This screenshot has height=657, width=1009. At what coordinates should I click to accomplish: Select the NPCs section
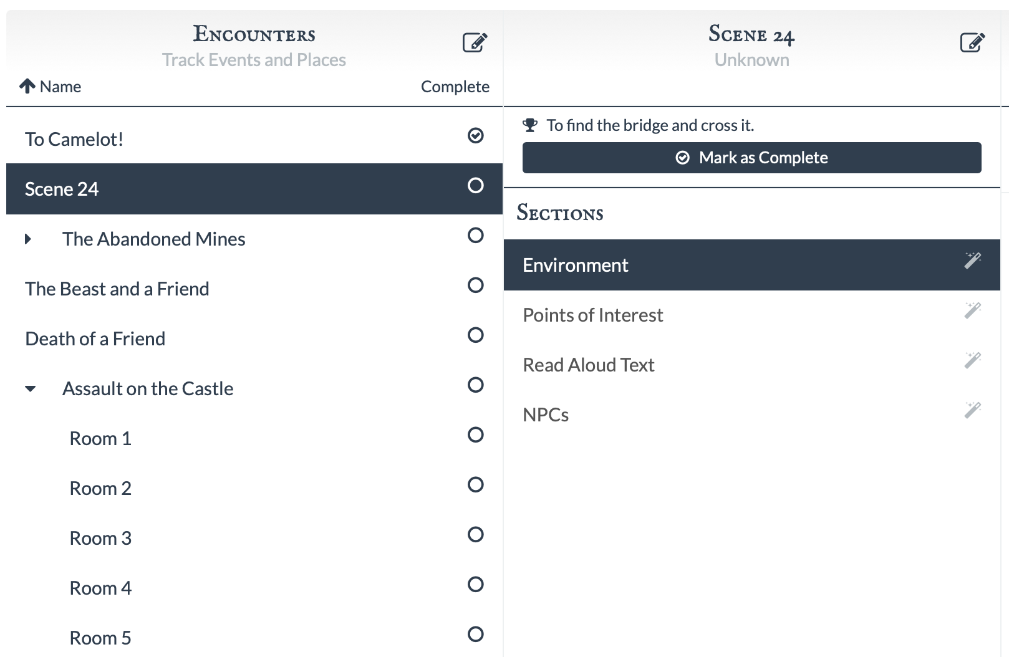tap(752, 415)
